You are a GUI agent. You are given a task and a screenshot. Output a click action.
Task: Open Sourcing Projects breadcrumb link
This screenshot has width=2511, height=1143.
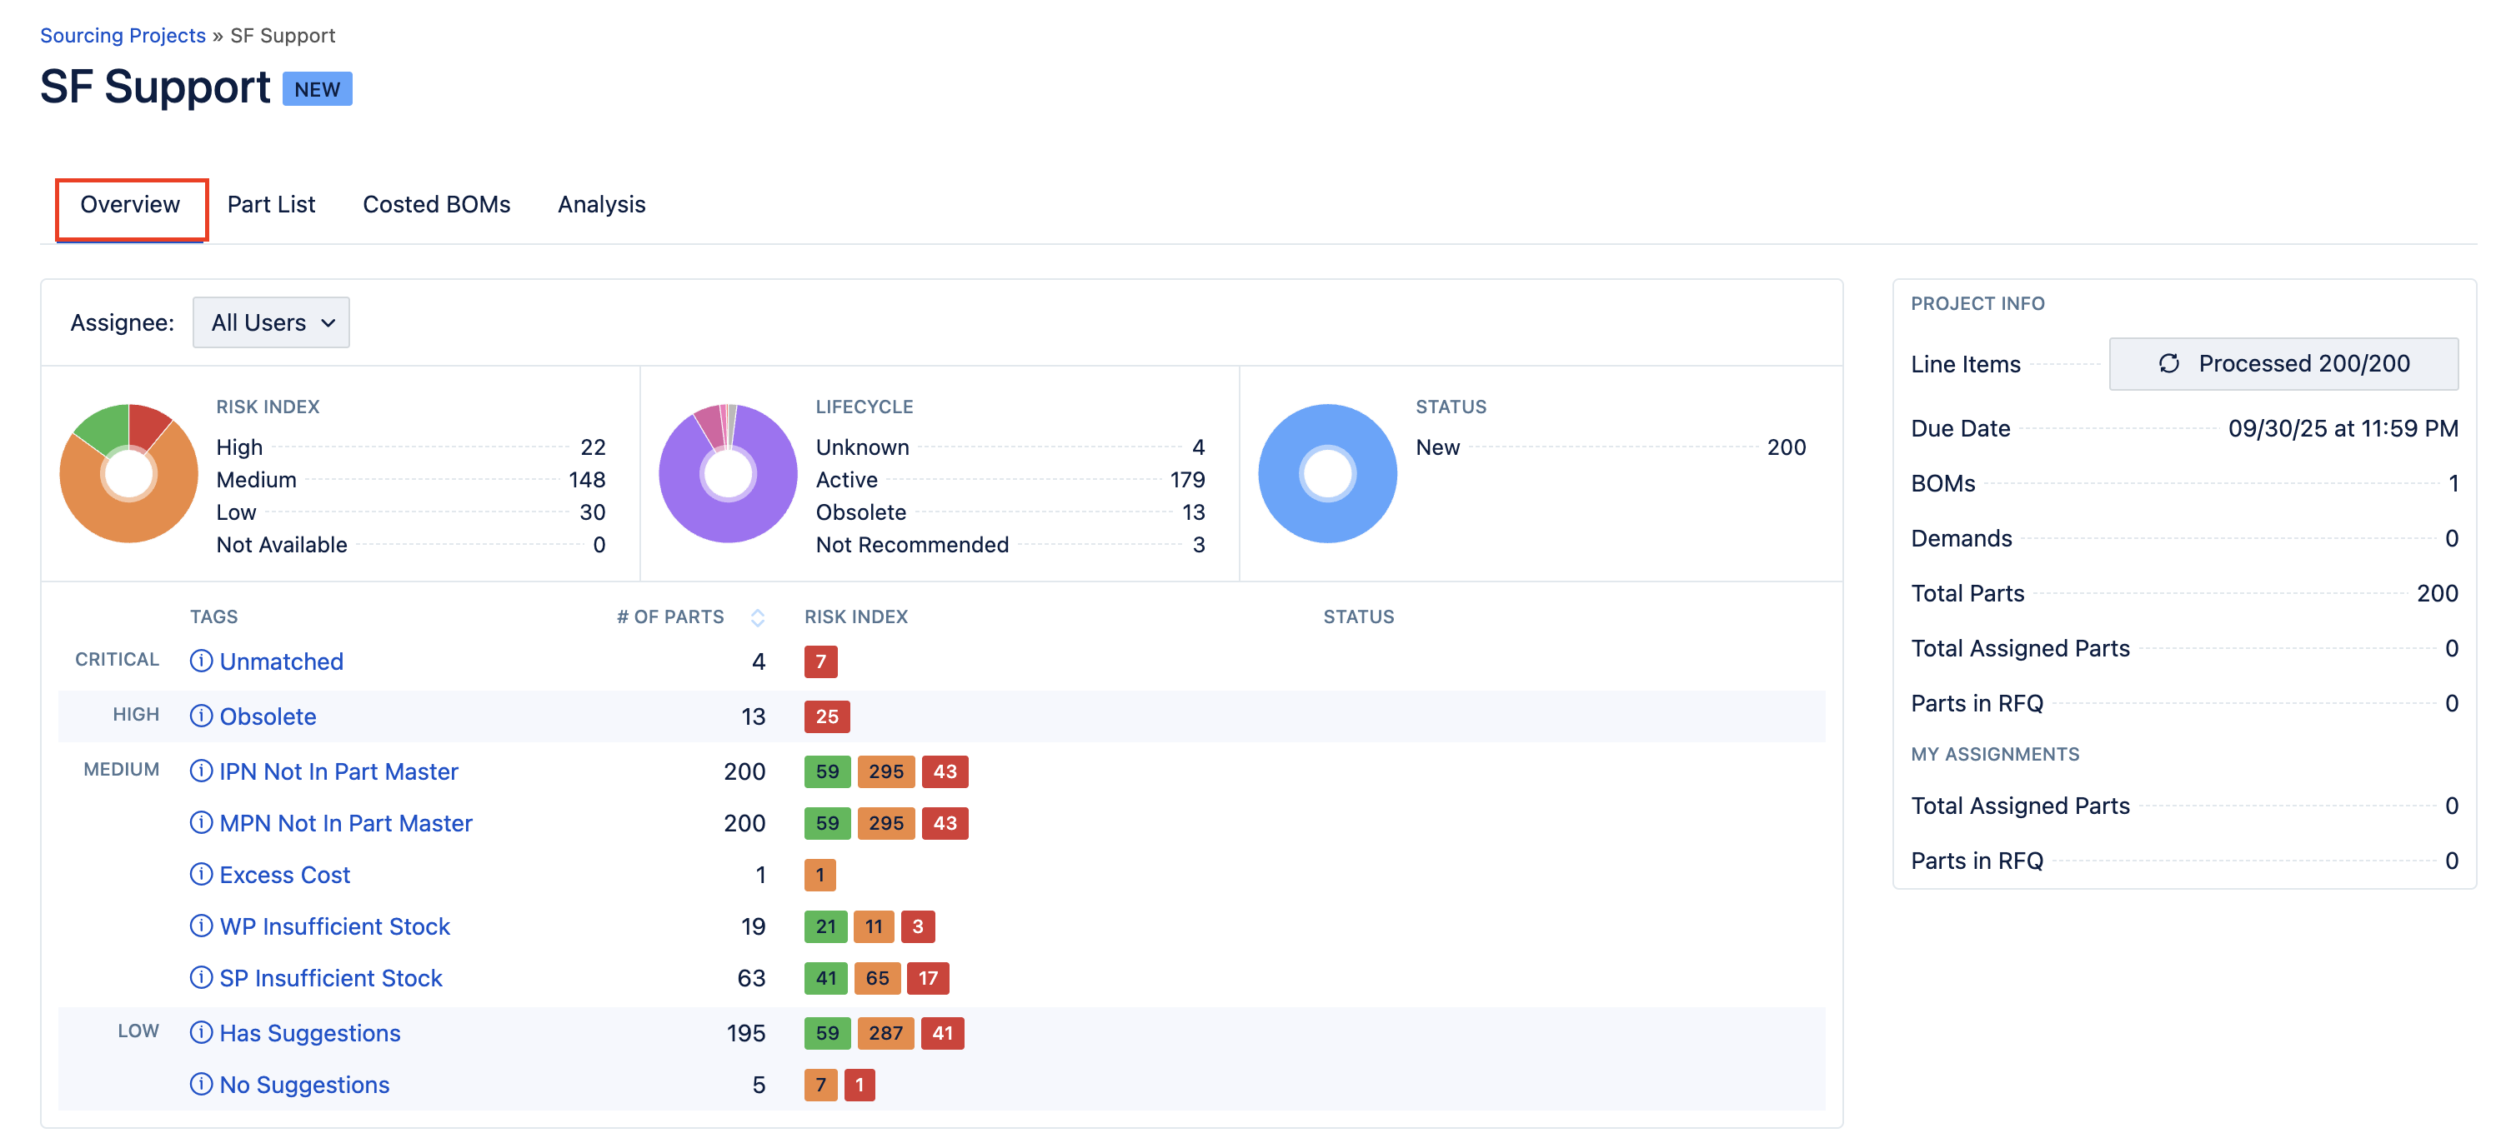tap(123, 35)
